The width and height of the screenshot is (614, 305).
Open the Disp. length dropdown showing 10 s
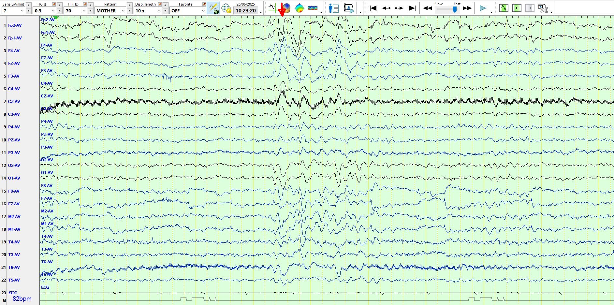(148, 11)
